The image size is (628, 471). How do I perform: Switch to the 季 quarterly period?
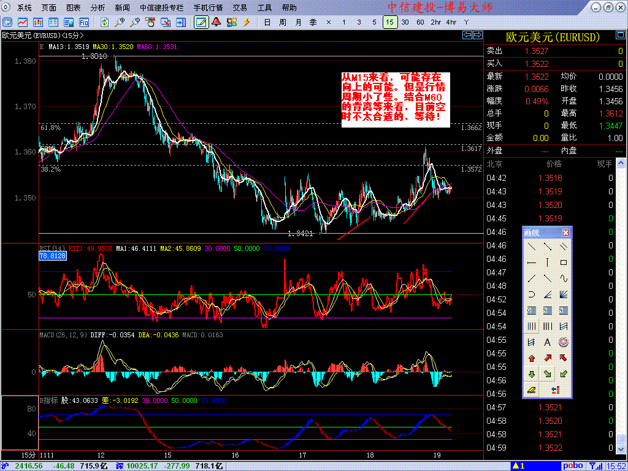click(313, 22)
